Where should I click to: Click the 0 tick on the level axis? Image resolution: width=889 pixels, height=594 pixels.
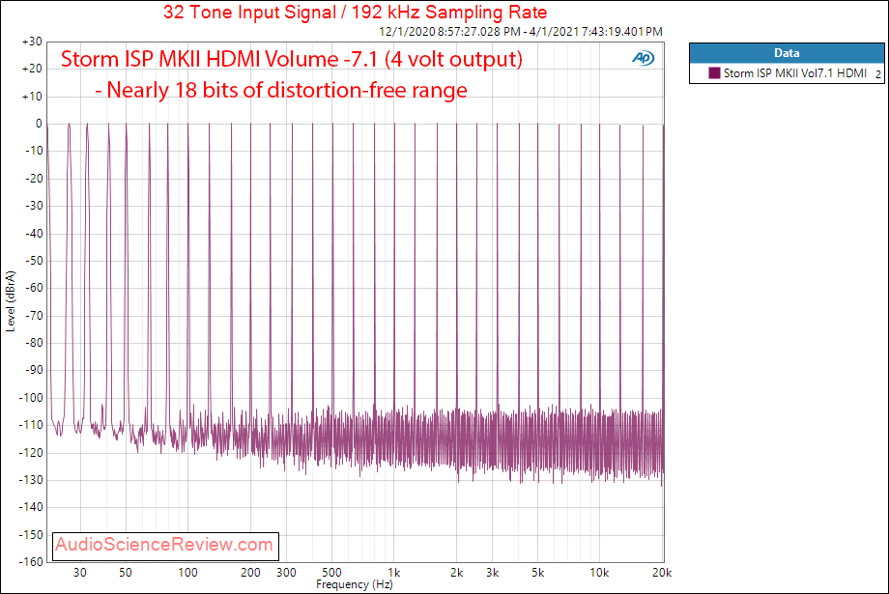[39, 124]
